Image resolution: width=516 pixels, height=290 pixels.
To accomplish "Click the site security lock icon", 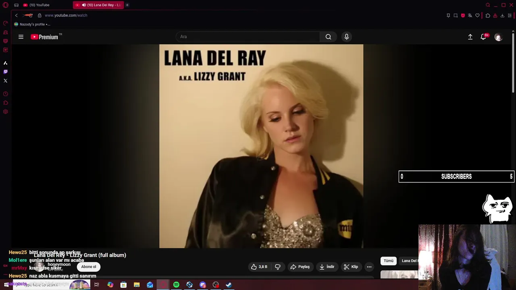I will point(40,15).
